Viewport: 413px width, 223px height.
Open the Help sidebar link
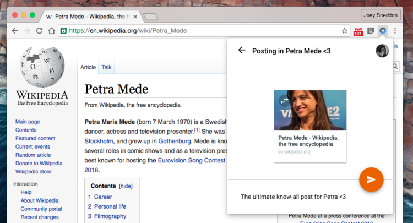coord(26,192)
